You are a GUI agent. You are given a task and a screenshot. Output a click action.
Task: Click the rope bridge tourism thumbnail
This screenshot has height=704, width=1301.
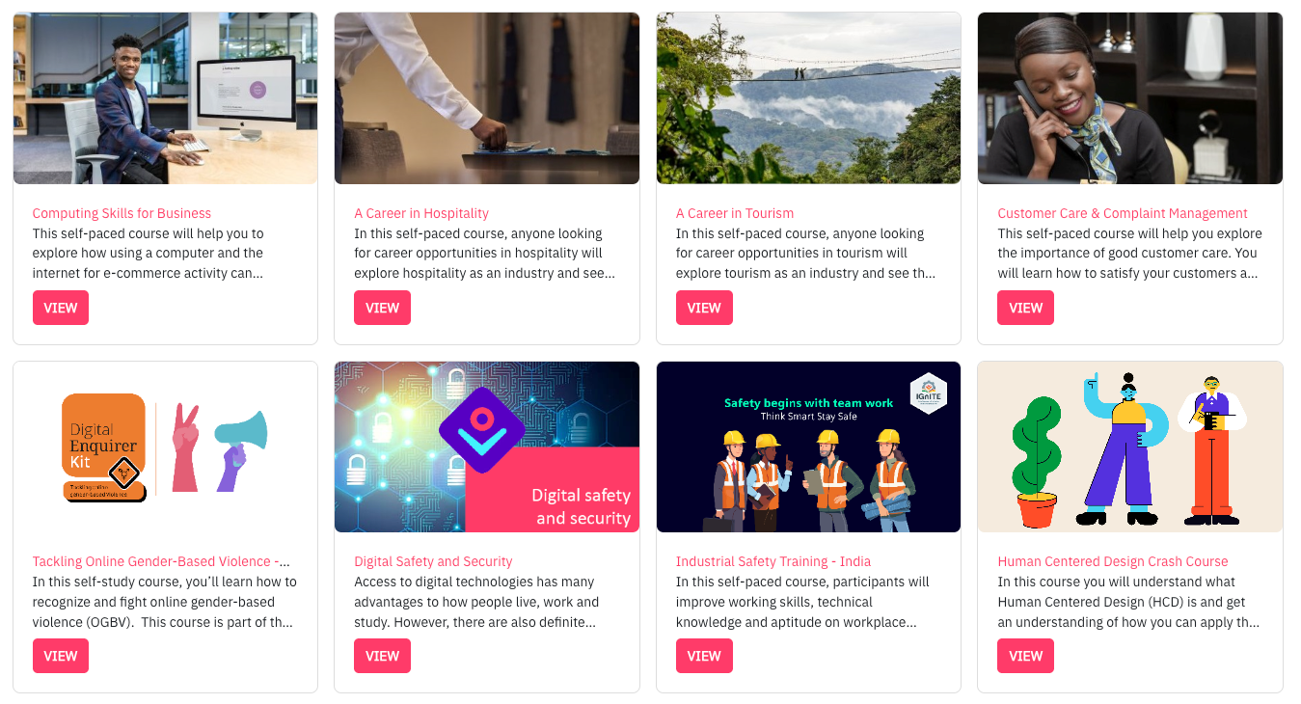(808, 98)
